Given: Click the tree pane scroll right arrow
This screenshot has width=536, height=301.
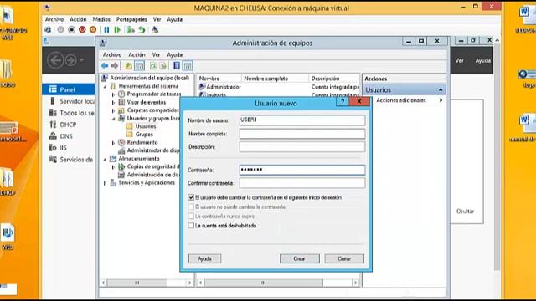Looking at the screenshot, I should click(190, 283).
